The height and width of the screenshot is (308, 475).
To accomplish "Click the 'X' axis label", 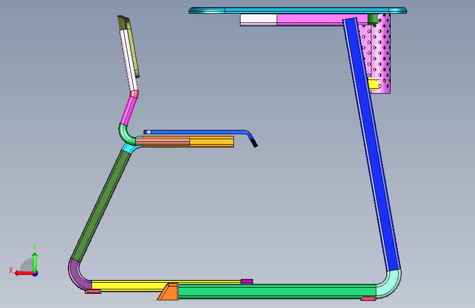I will pos(11,270).
